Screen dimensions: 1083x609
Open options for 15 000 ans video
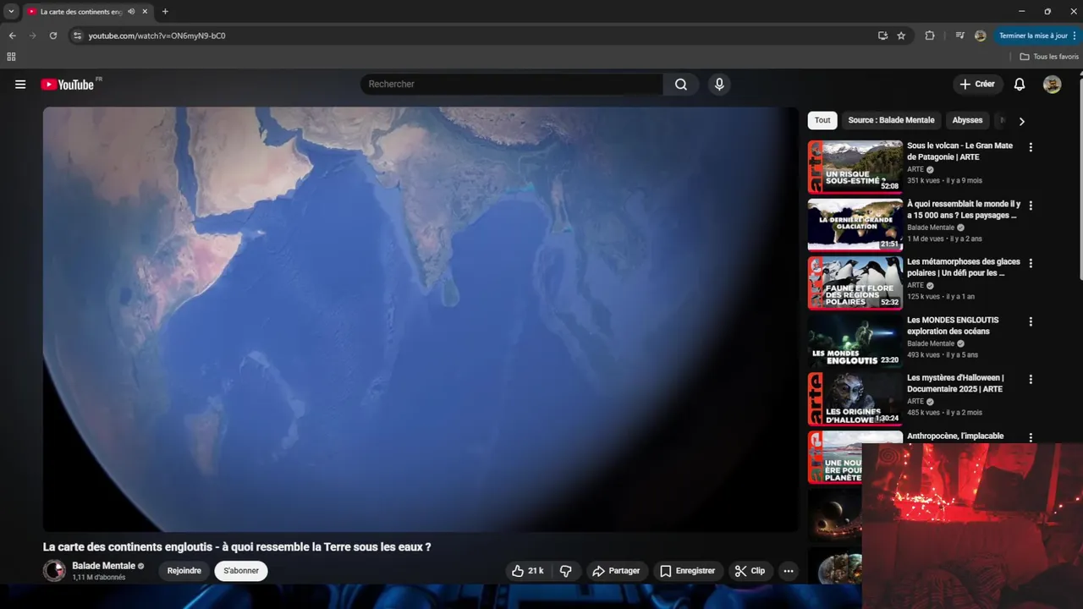1031,206
